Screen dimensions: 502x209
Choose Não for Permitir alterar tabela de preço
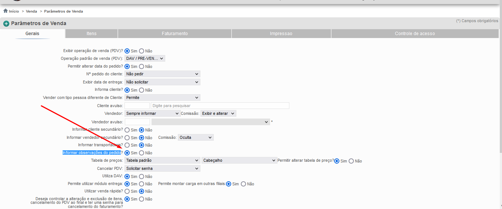pyautogui.click(x=351, y=161)
